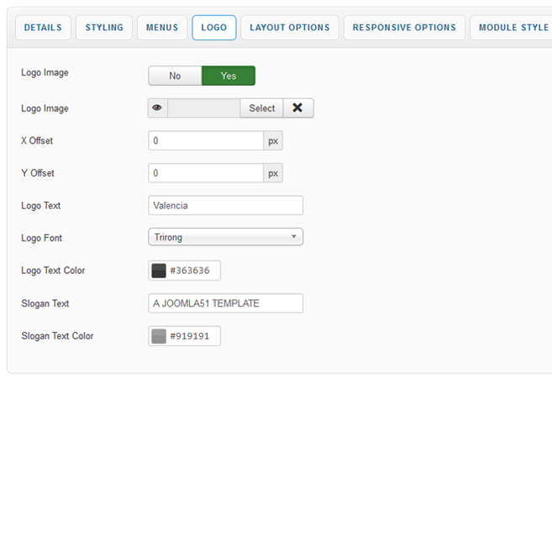The height and width of the screenshot is (552, 552).
Task: Click the eye preview icon for Logo Image
Action: (157, 108)
